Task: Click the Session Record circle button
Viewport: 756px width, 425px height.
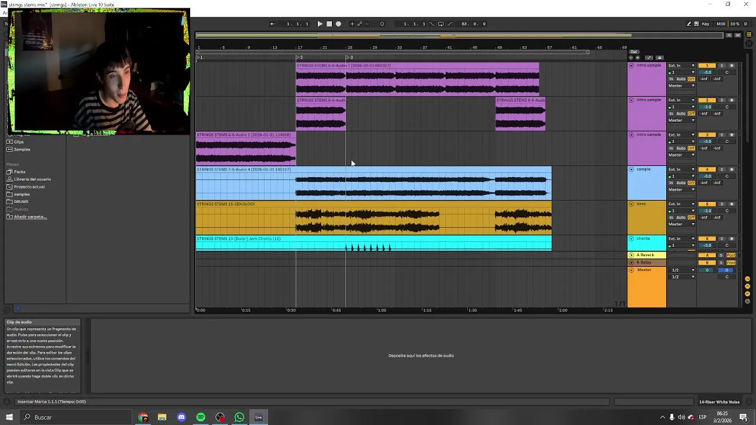Action: (x=382, y=24)
